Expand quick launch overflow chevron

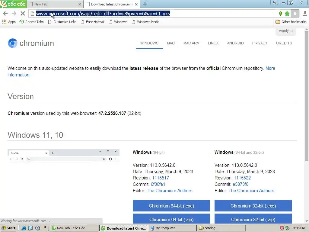pyautogui.click(x=45, y=227)
